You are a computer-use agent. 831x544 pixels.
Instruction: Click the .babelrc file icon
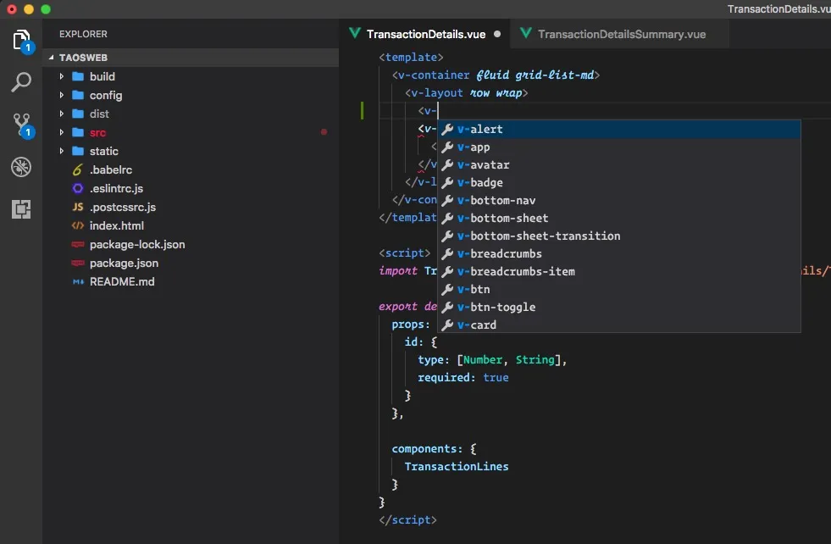click(78, 169)
